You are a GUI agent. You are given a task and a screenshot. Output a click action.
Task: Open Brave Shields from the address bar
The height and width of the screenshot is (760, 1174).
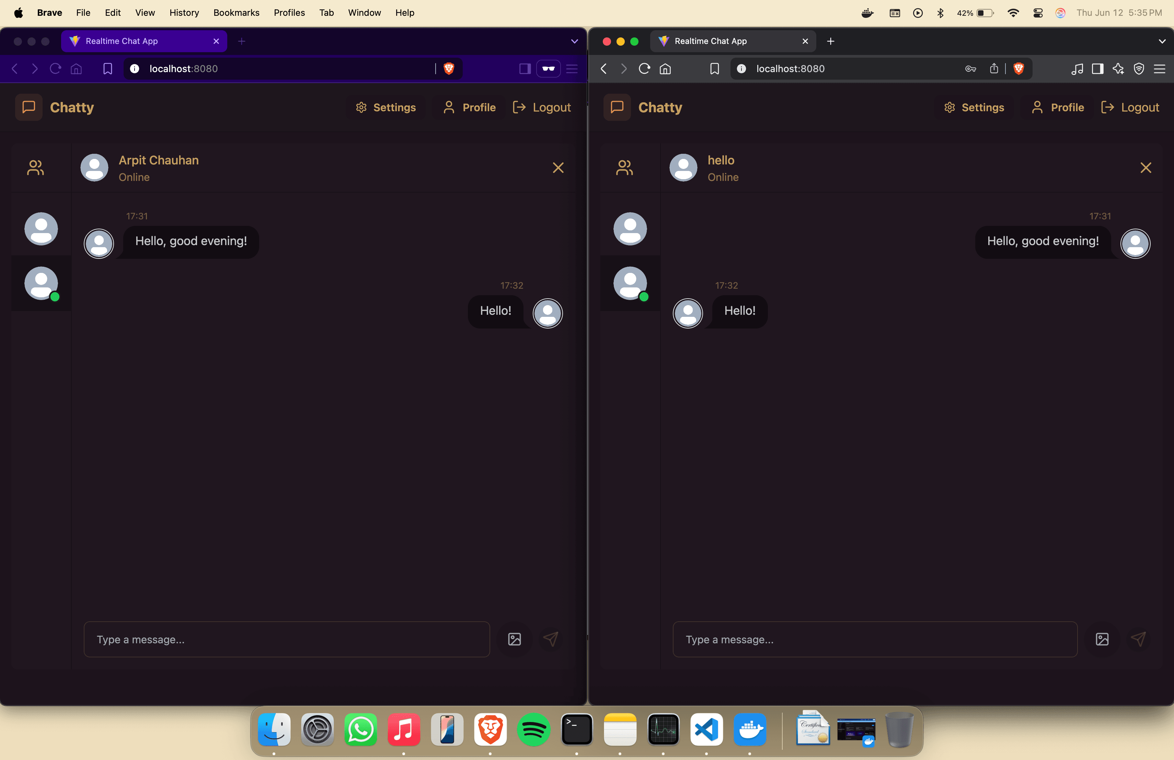449,69
